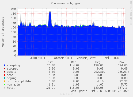The image size is (133, 97).
Task: Click the orange uninterruptible legend swatch
Action: click(5, 81)
